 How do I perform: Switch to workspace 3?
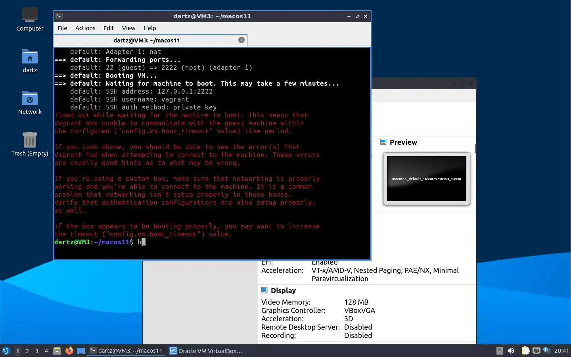[36, 351]
